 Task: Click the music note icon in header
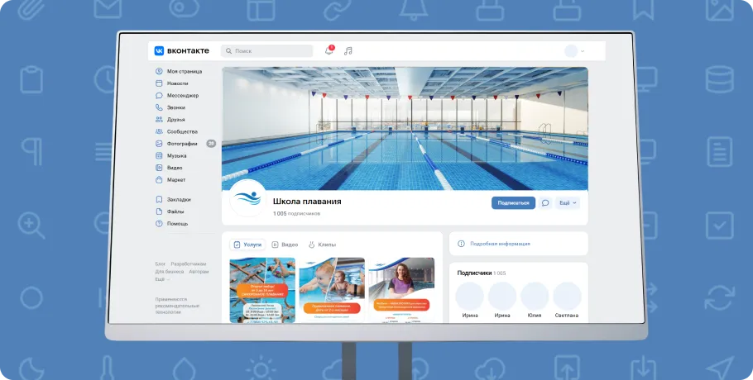[348, 51]
